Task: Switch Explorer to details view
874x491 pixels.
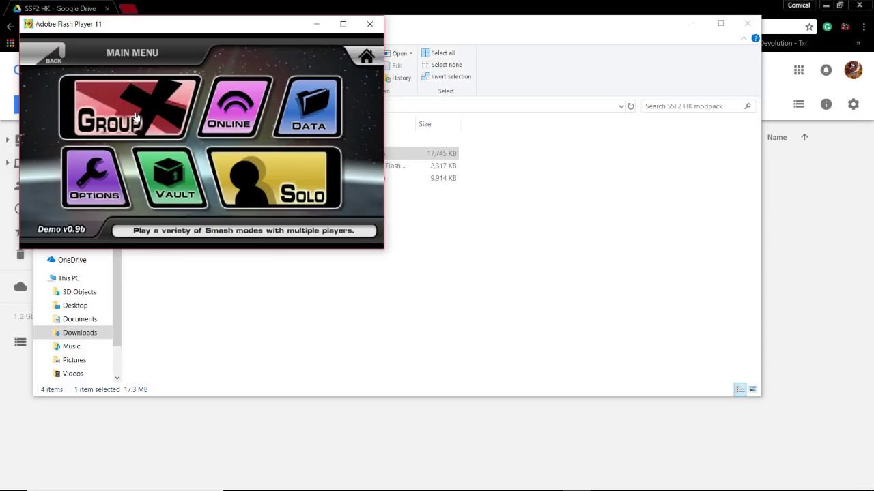Action: click(740, 389)
